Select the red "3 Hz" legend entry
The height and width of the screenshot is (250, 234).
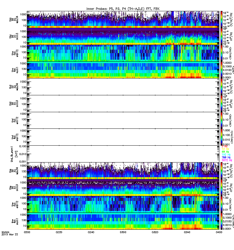coord(225,146)
